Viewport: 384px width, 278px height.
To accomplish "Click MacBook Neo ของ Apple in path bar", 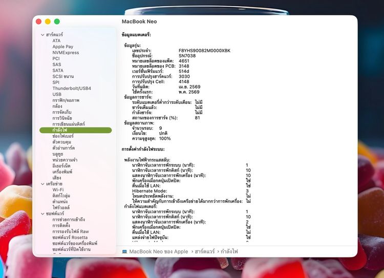I will point(159,251).
